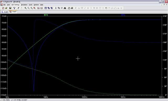Click the I(C1) green trace label

46,15
